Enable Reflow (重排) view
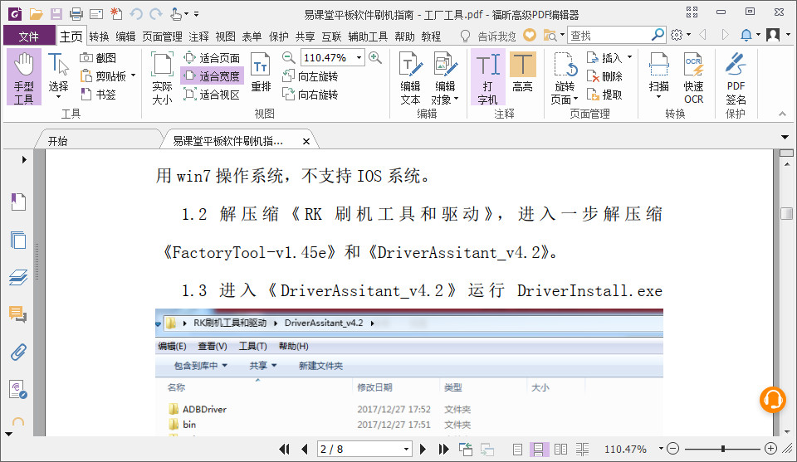Screen dimensions: 797x462 [x=261, y=72]
